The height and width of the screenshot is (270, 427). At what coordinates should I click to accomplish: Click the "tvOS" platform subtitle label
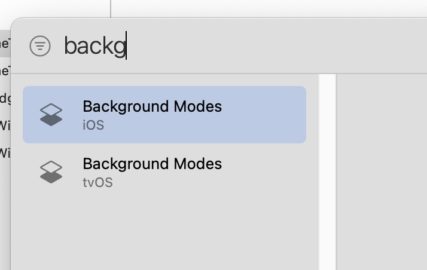pyautogui.click(x=97, y=182)
